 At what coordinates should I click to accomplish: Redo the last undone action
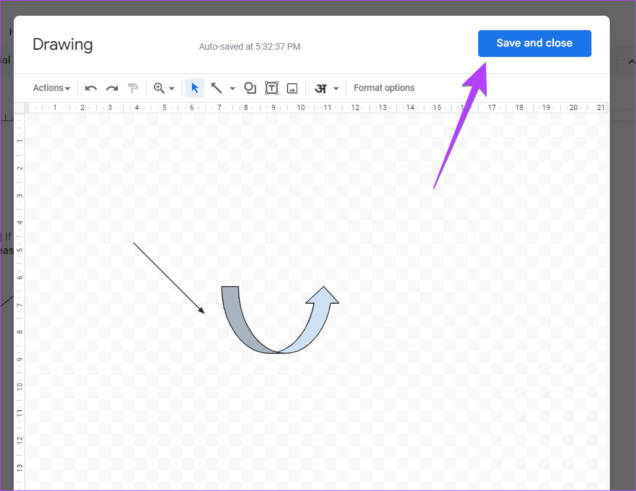(112, 88)
